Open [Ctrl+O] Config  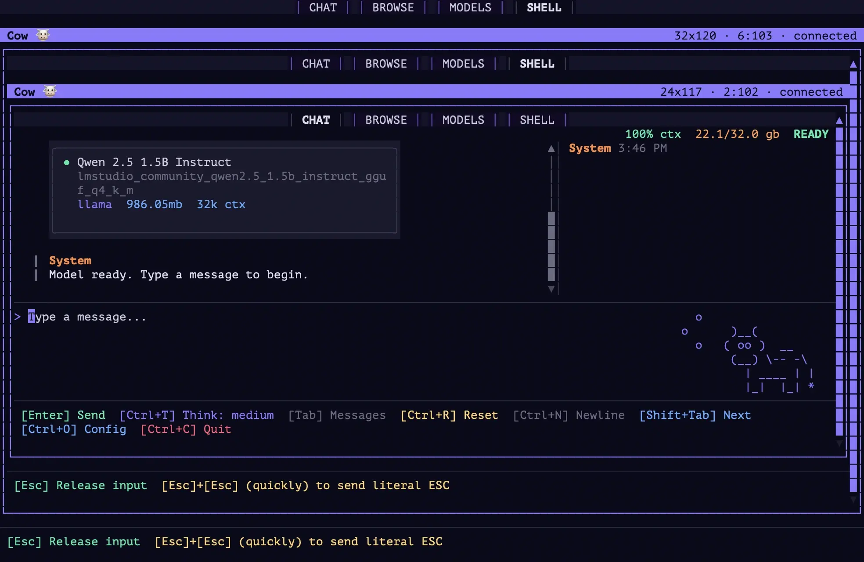[74, 429]
